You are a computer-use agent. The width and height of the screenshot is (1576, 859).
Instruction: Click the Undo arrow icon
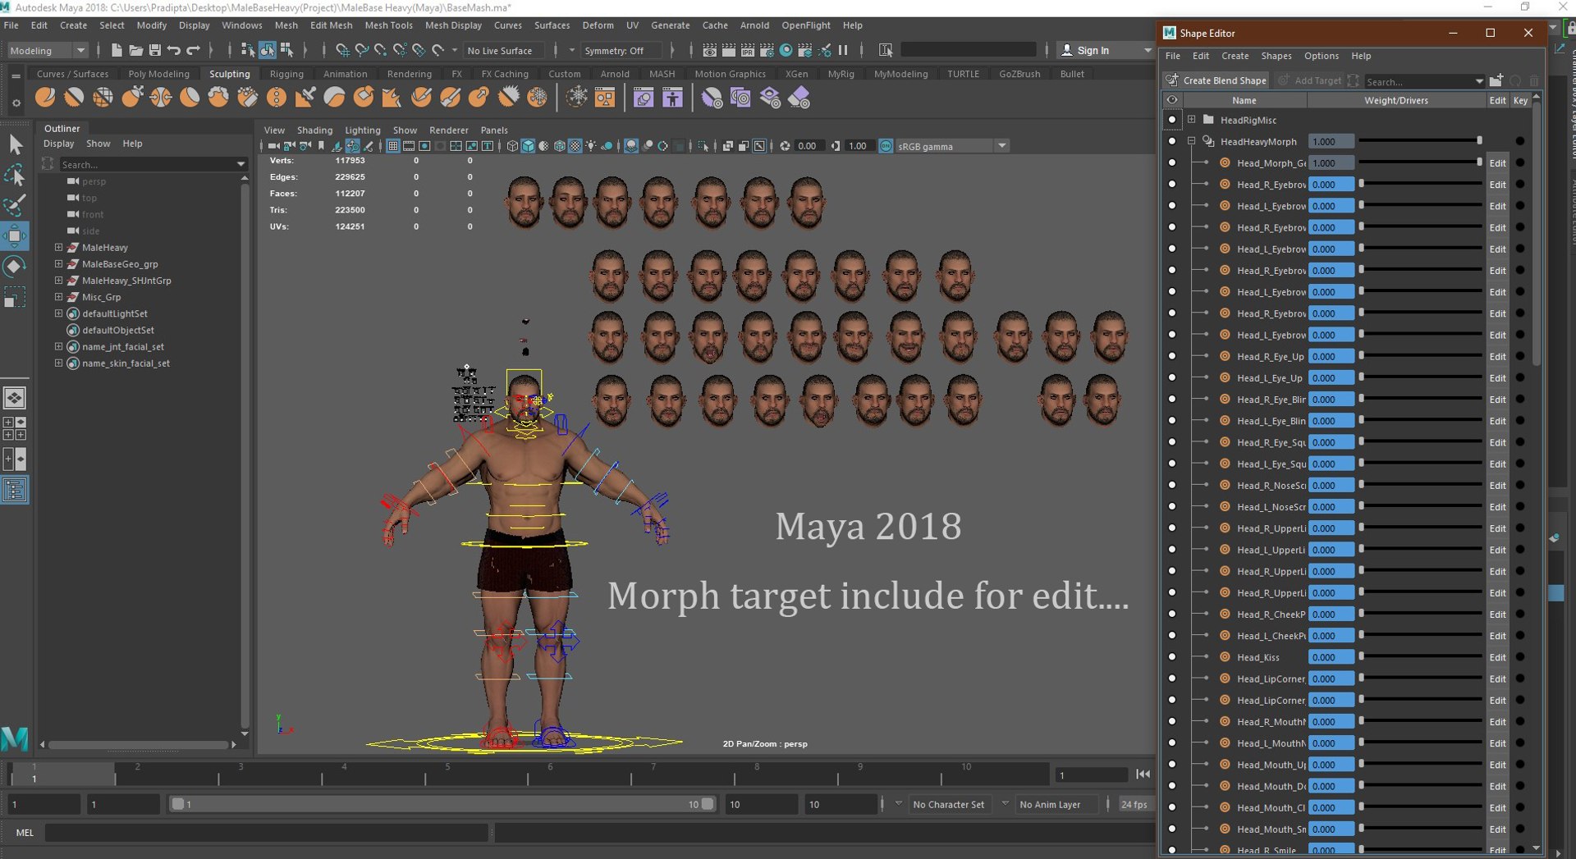[174, 50]
